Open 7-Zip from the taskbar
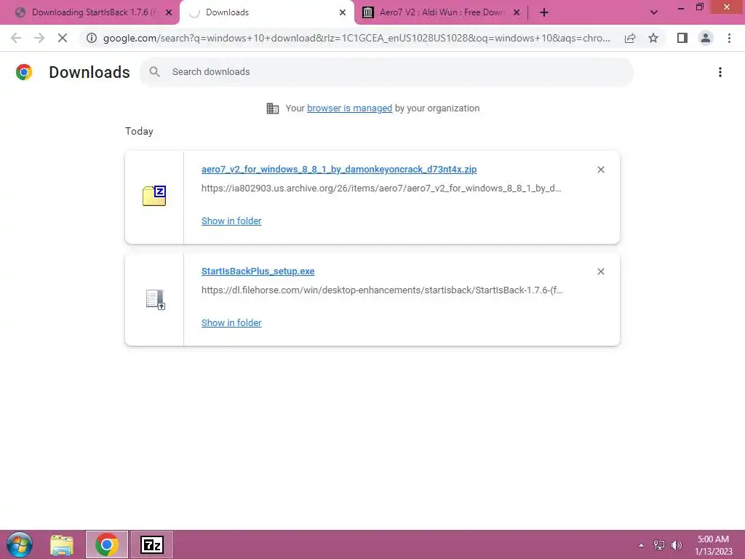The image size is (745, 559). 152,544
